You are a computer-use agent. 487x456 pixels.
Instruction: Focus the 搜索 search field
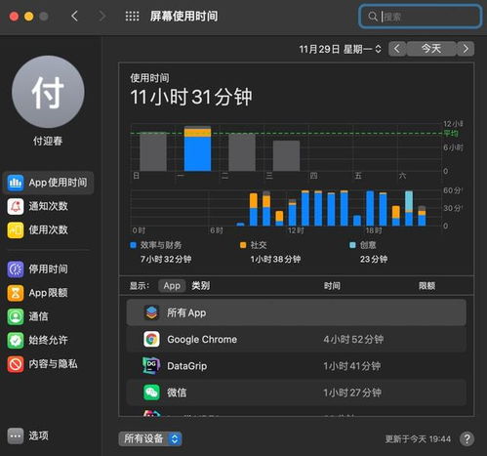[x=420, y=17]
